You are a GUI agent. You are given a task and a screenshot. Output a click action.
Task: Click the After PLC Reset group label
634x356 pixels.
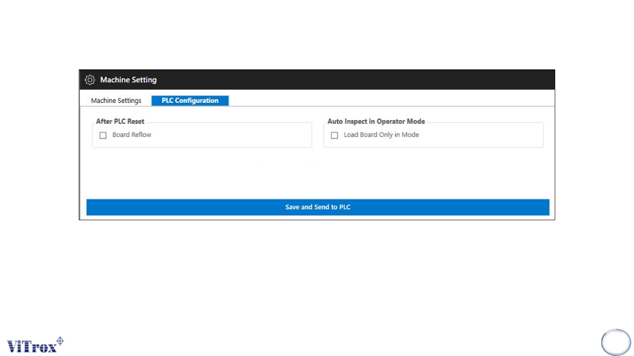click(x=120, y=121)
